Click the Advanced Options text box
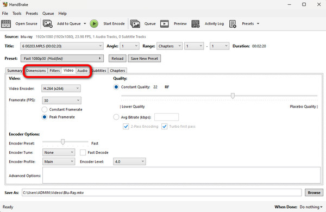This screenshot has height=212, width=326. pyautogui.click(x=181, y=175)
